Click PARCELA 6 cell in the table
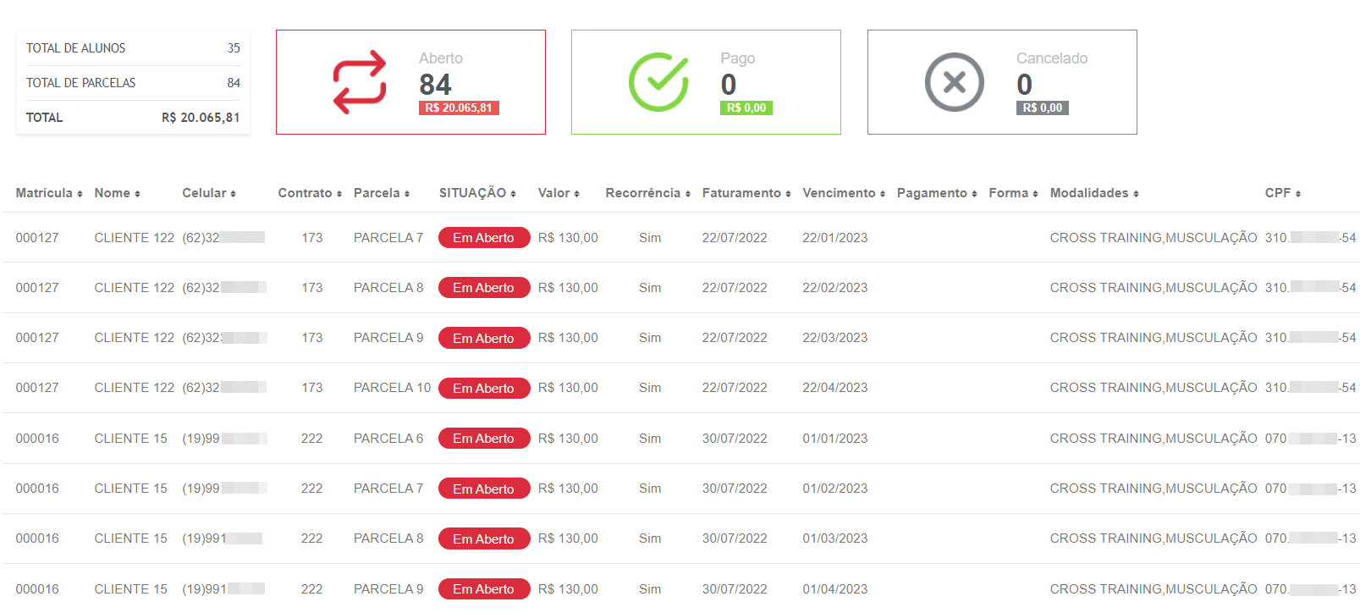 pos(388,439)
